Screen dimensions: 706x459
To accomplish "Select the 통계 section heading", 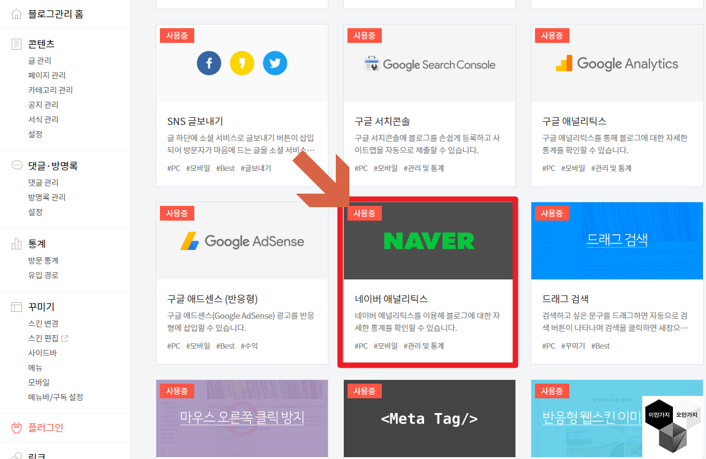I will [37, 244].
